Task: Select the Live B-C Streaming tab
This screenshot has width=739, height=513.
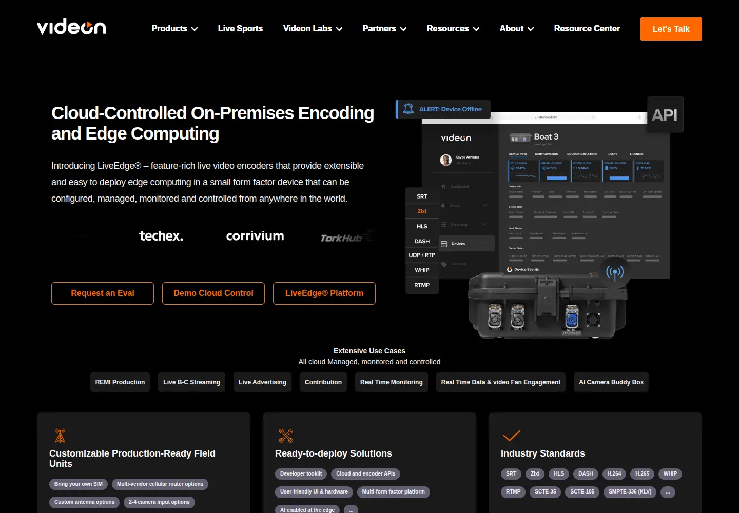Action: [x=191, y=382]
